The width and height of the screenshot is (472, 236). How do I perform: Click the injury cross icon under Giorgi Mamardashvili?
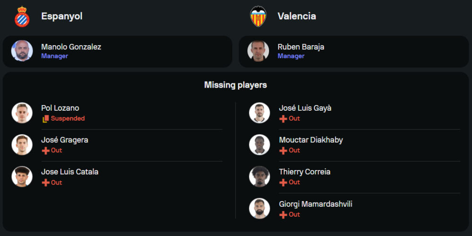[x=283, y=215]
